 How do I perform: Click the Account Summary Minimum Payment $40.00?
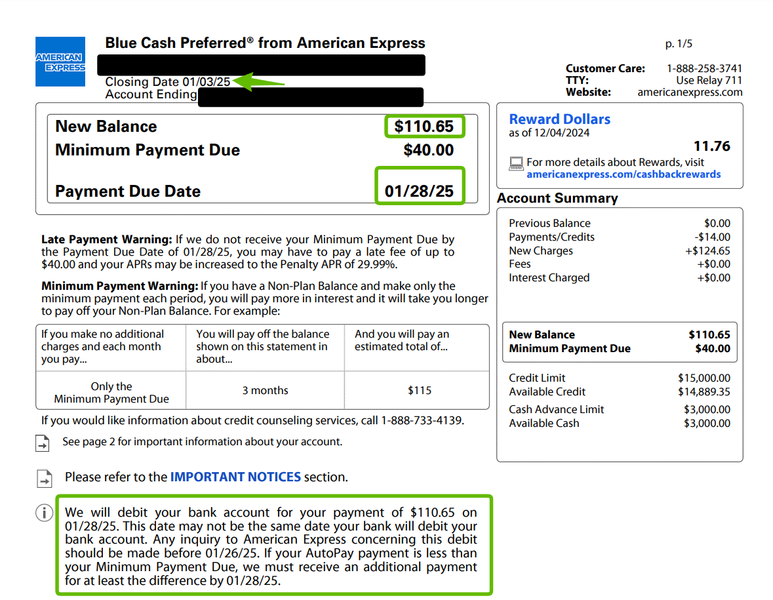tap(713, 349)
